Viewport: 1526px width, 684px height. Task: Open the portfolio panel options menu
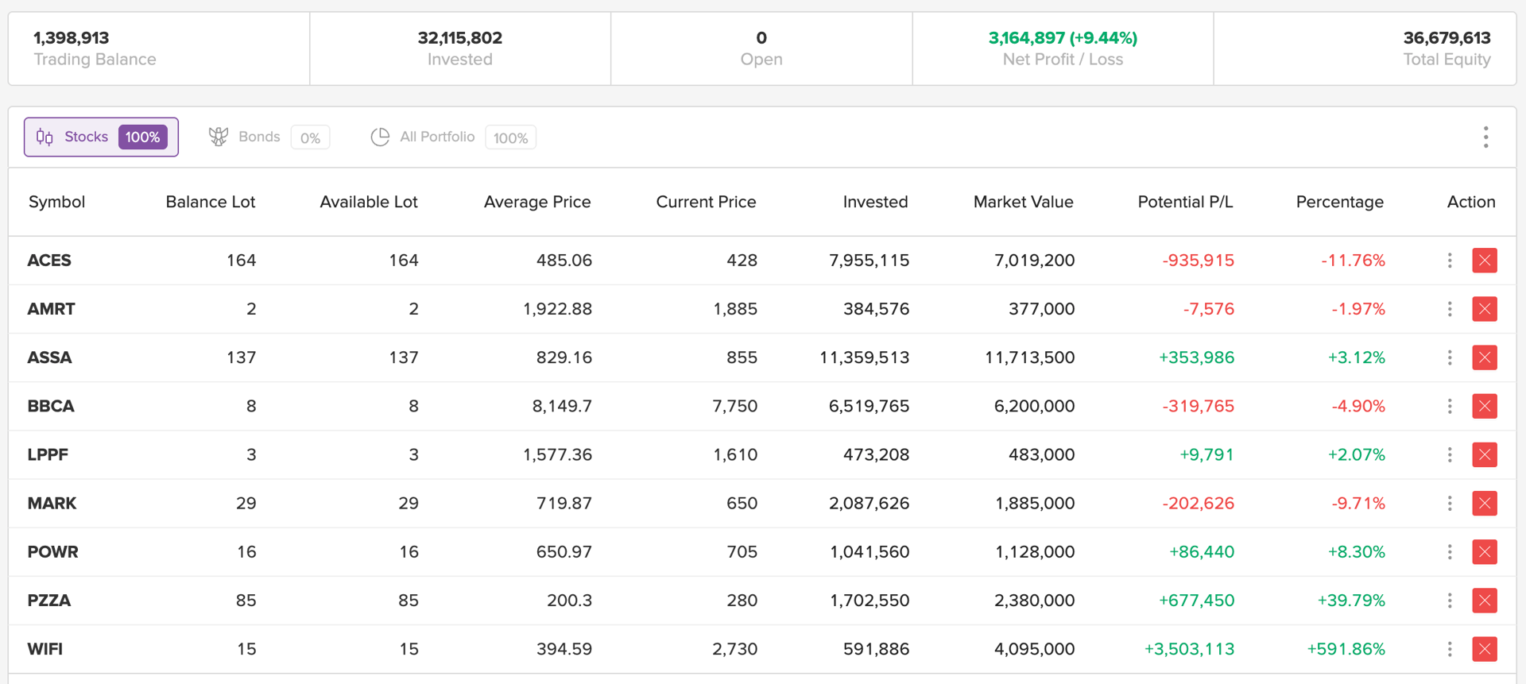[x=1485, y=137]
